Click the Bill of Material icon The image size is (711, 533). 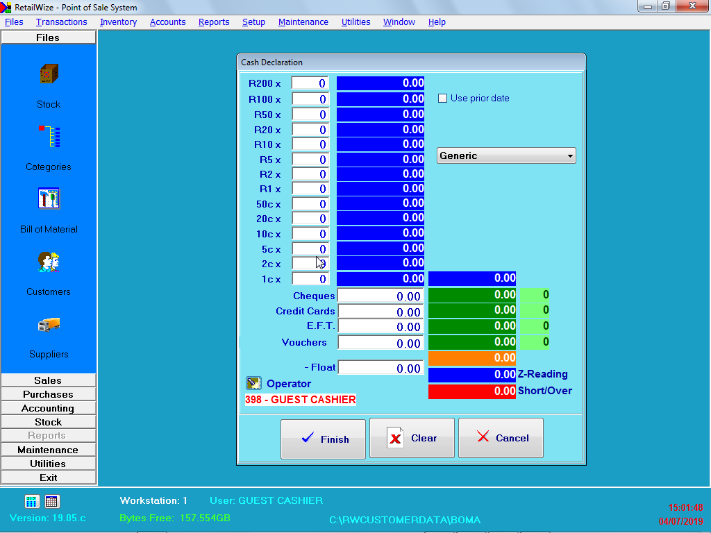(49, 199)
